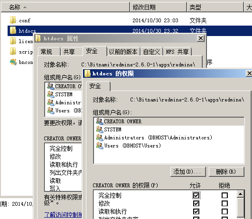Click the scripts folder icon

click(x=13, y=51)
